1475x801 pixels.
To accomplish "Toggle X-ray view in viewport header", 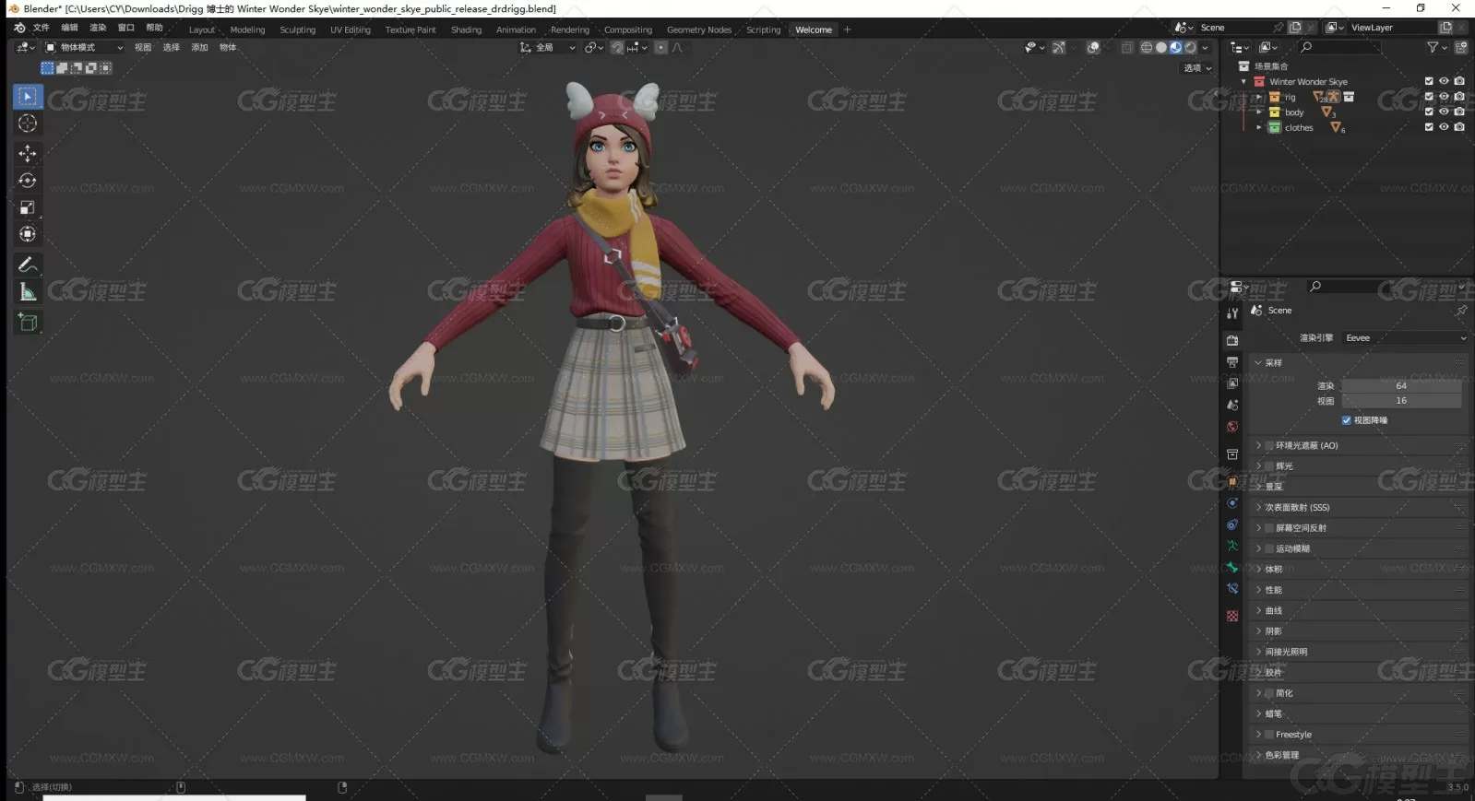I will (1127, 48).
